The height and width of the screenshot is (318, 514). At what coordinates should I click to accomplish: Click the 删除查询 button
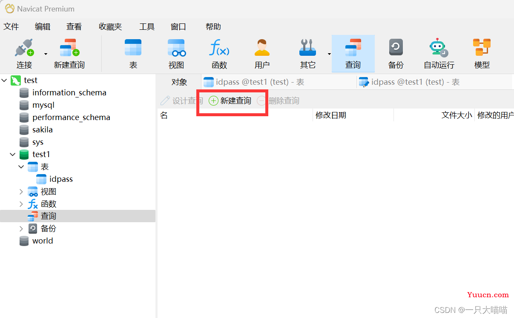click(279, 101)
